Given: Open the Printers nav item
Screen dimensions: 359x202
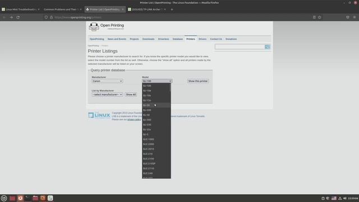Looking at the screenshot, I should click(191, 39).
